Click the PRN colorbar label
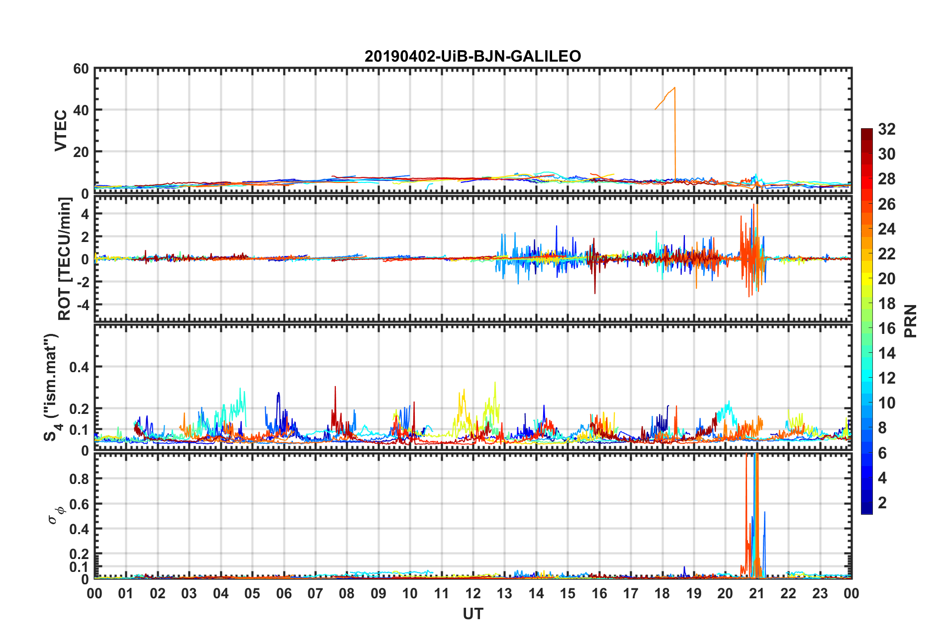 (x=911, y=321)
